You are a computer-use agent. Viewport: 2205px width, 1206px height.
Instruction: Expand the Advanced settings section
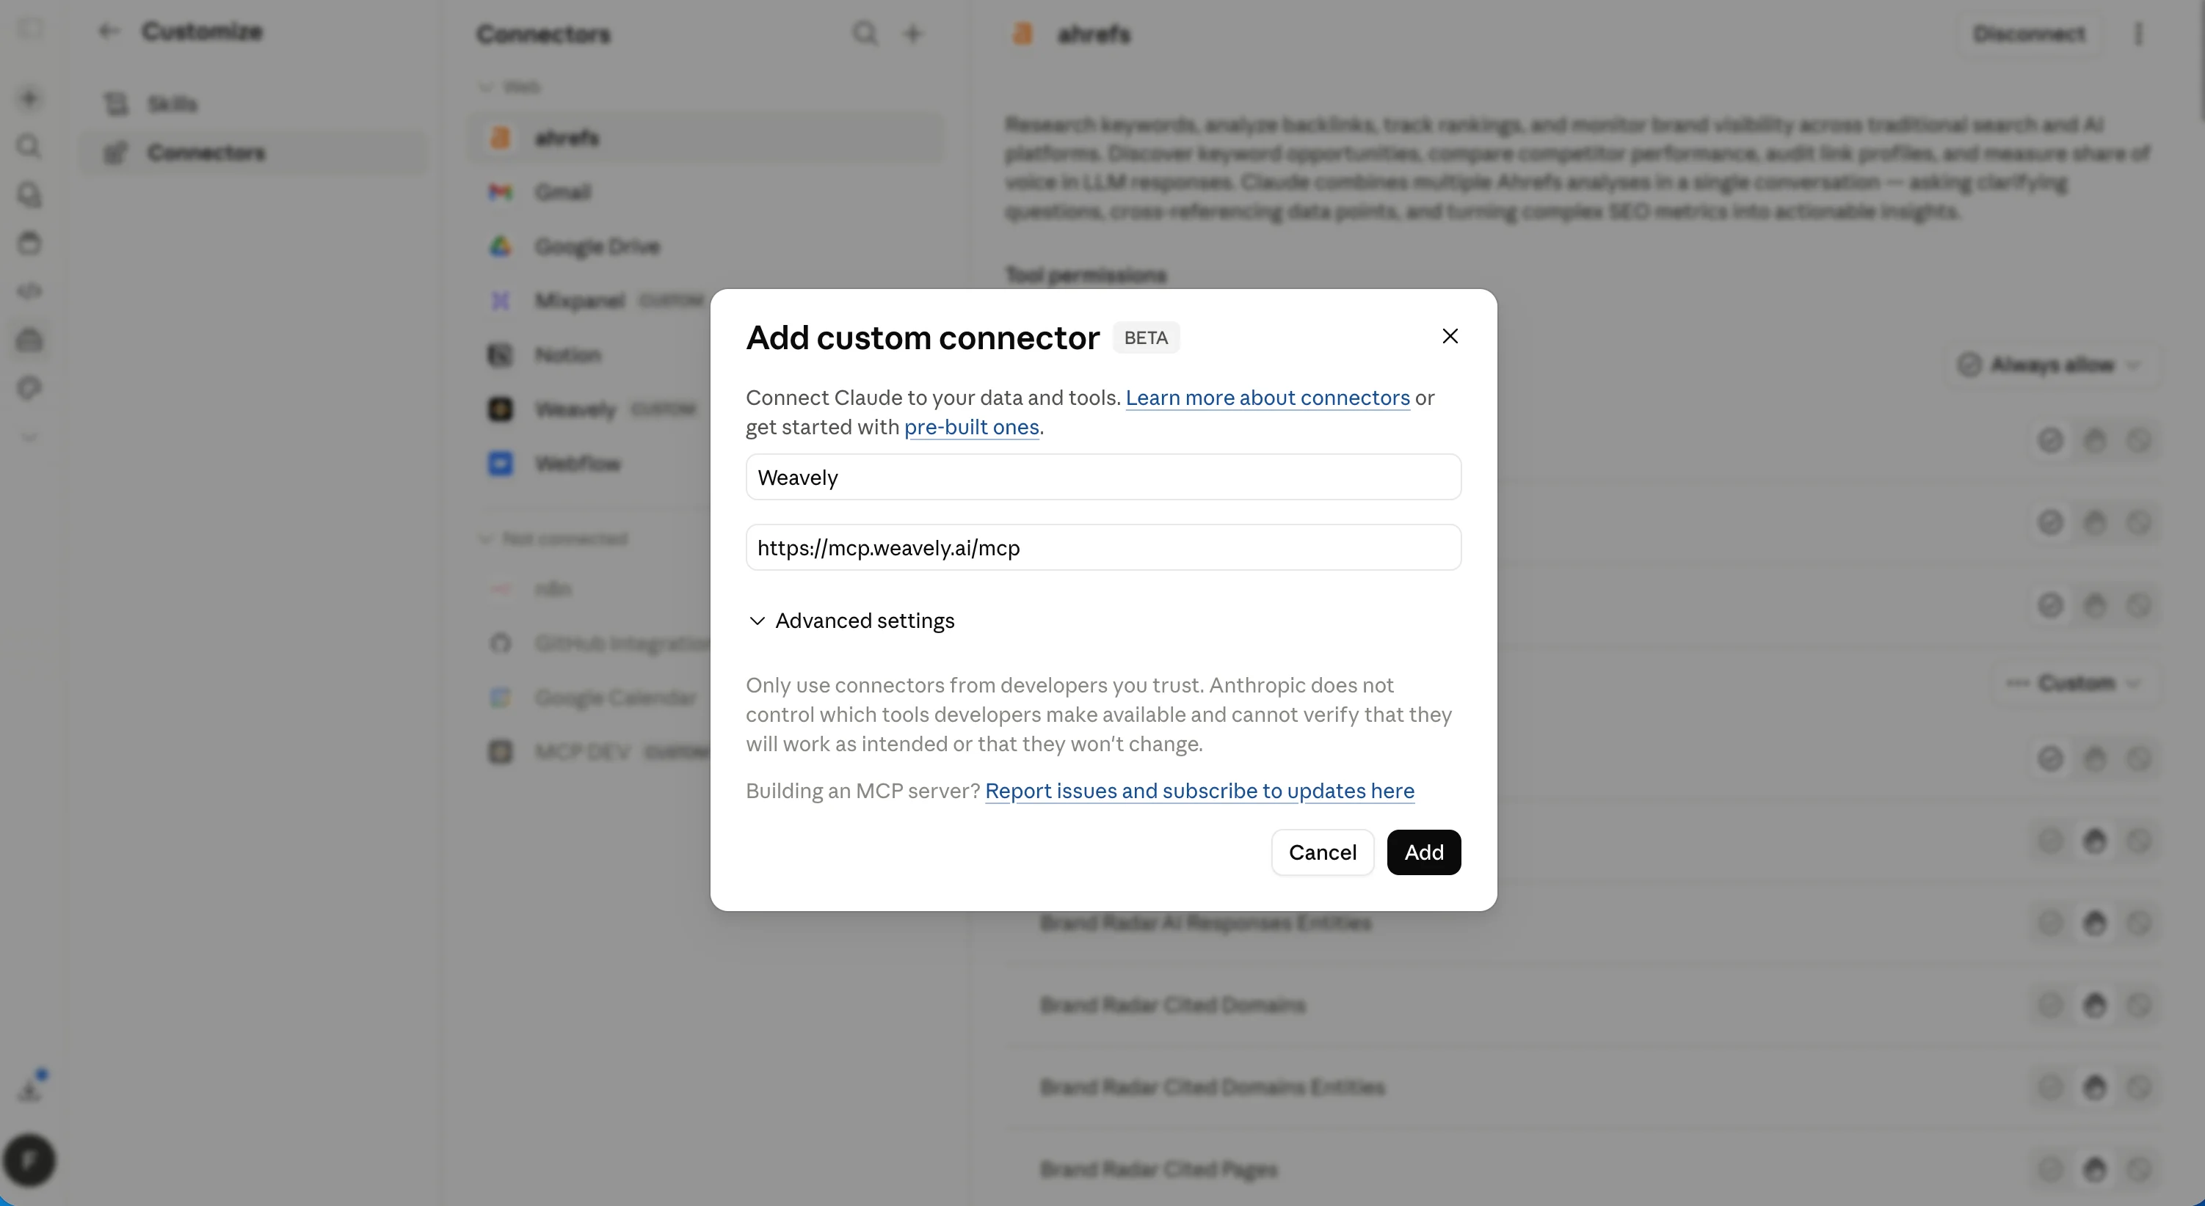[x=851, y=620]
